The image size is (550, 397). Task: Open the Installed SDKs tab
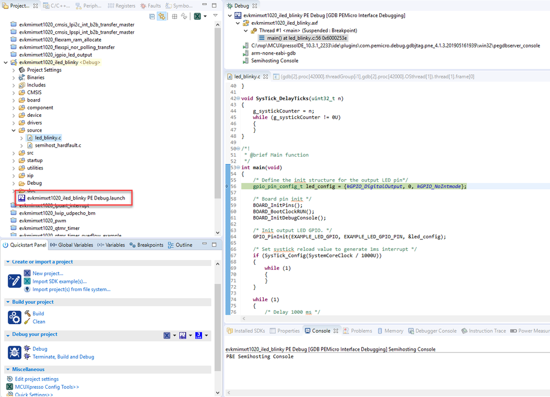click(x=246, y=331)
